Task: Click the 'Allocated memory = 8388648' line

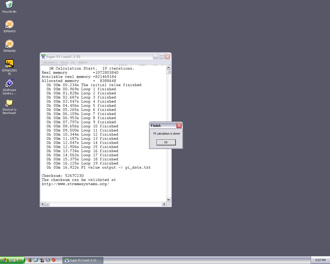Action: pyautogui.click(x=79, y=81)
